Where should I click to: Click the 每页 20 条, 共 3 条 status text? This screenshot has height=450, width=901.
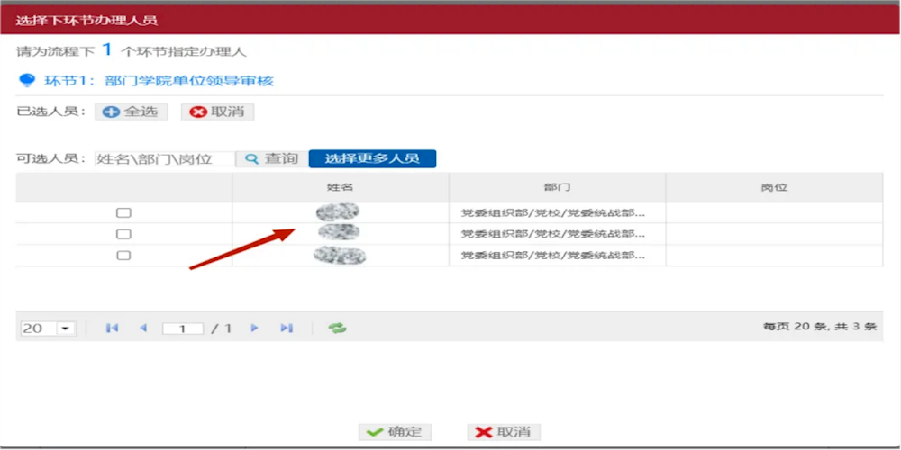819,327
